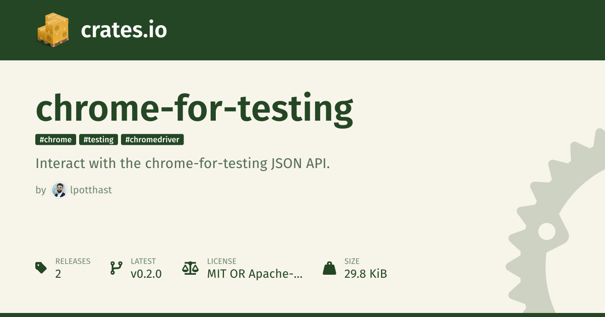Click the 29.8 KiB size value
The image size is (605, 317).
point(366,274)
